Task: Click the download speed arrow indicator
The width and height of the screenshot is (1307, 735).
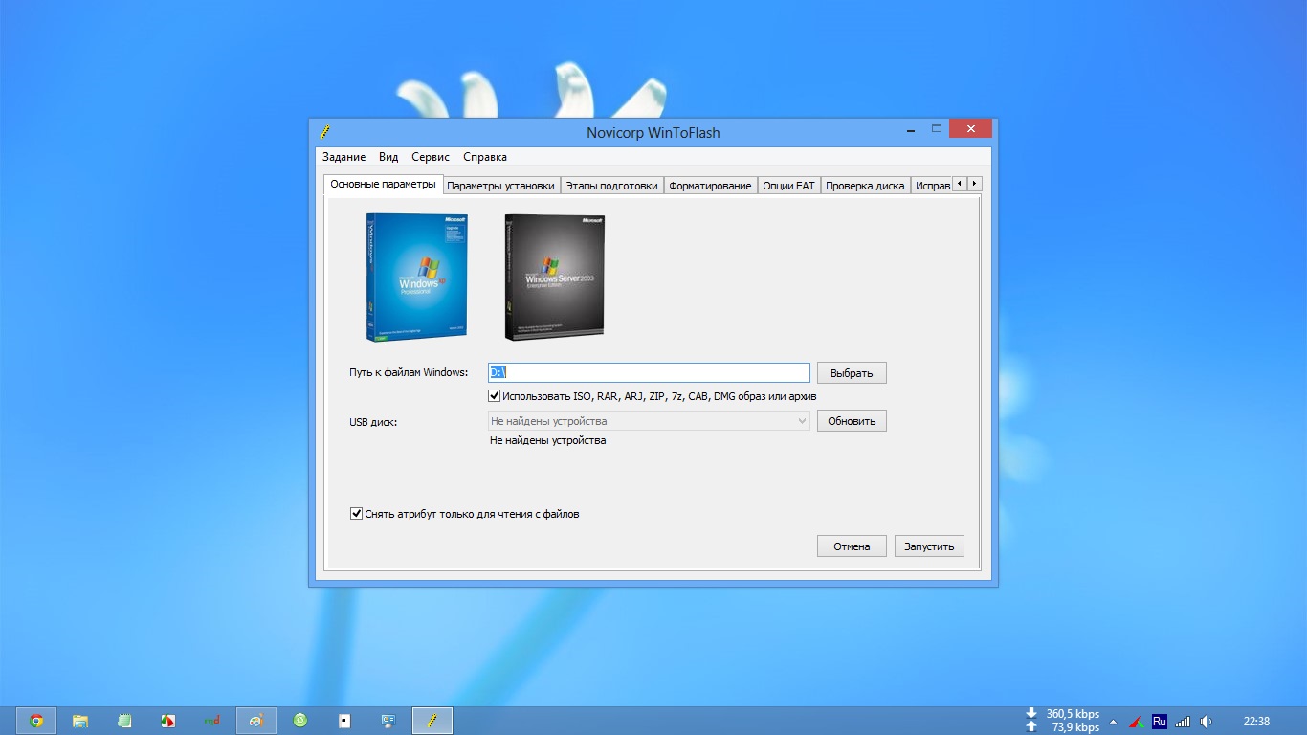Action: click(1031, 714)
